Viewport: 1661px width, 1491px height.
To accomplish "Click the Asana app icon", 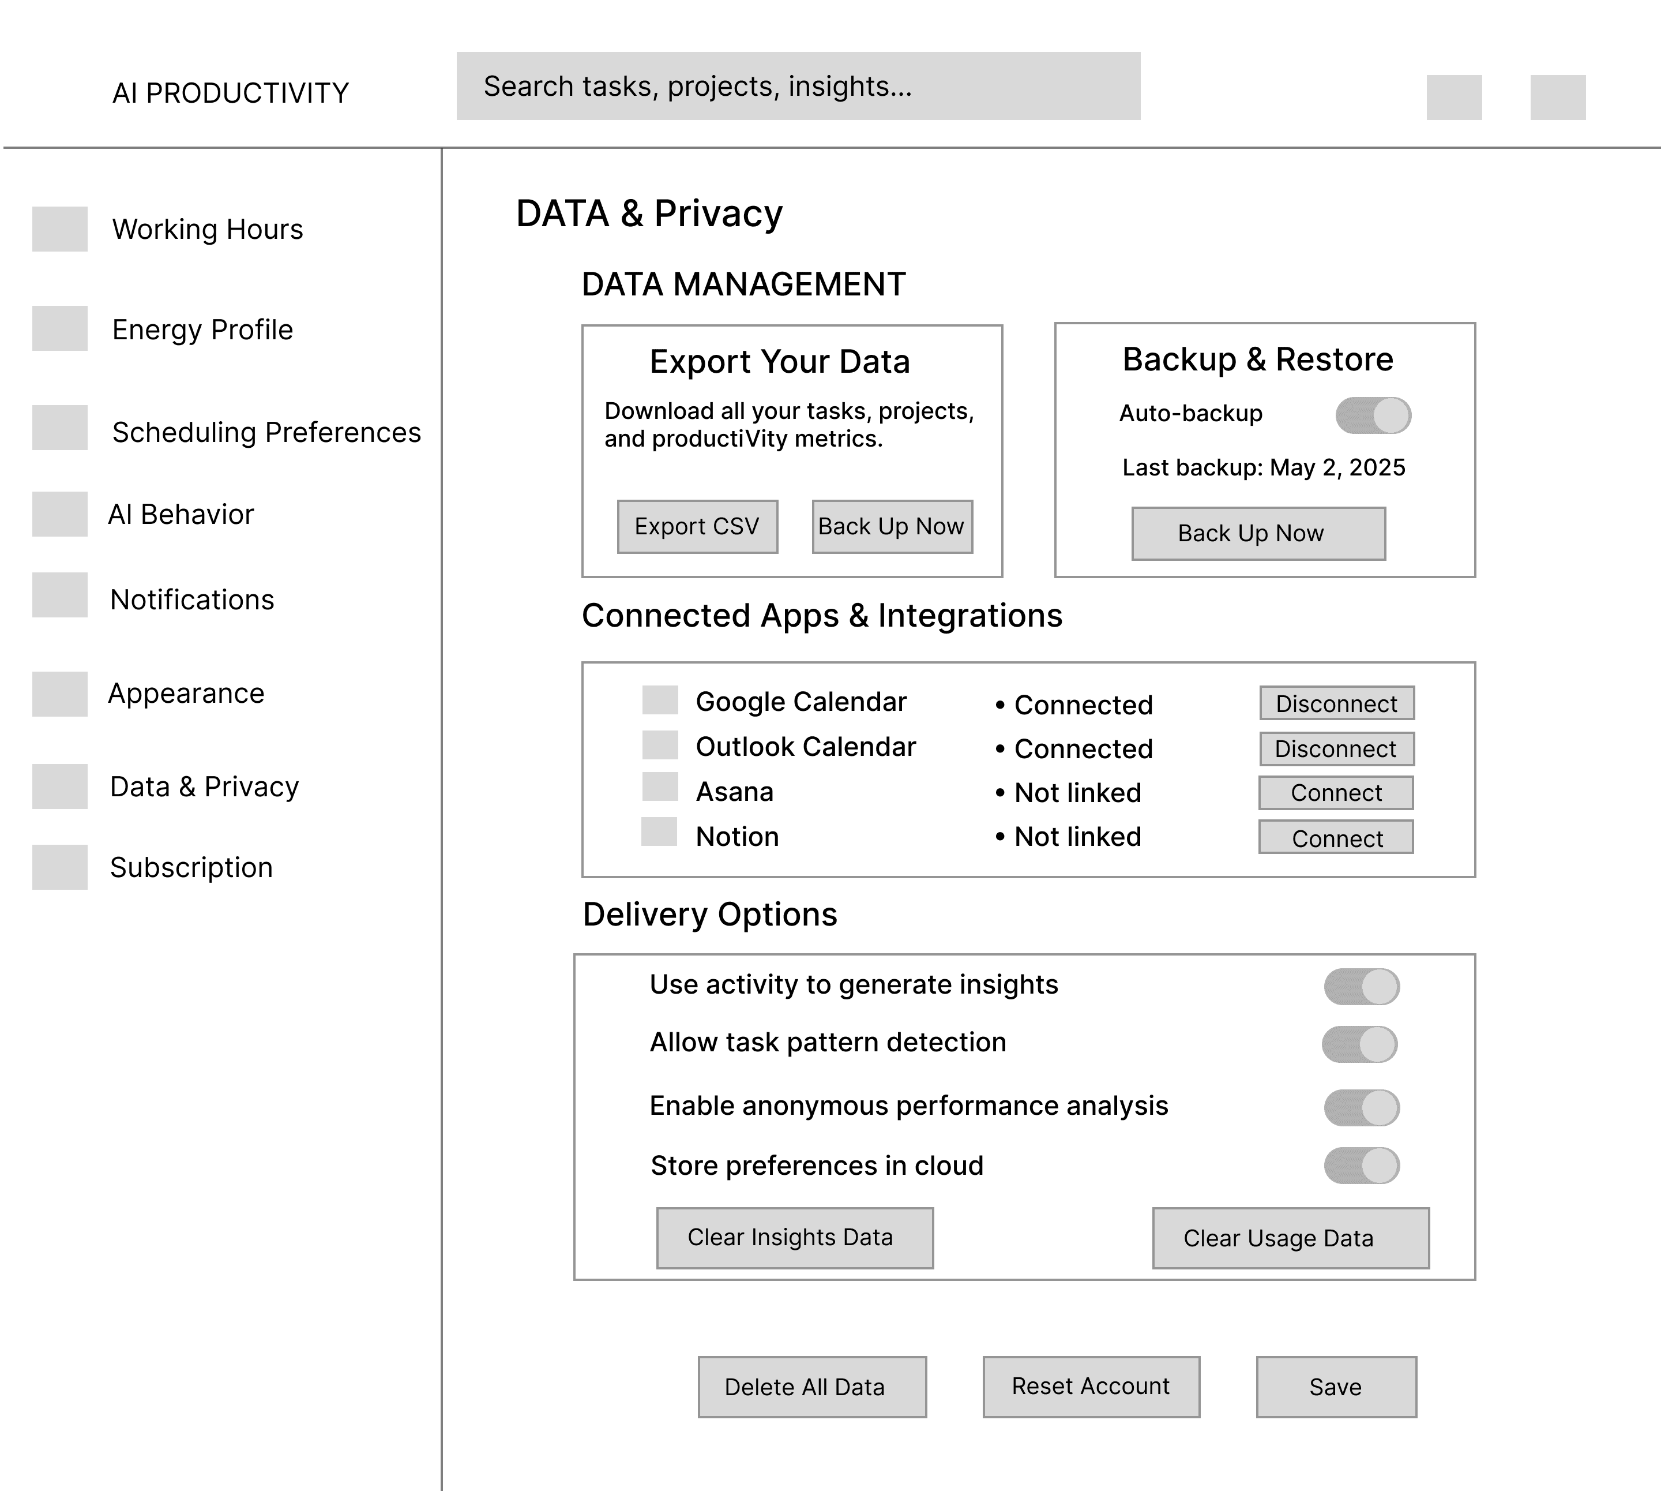I will [x=660, y=786].
